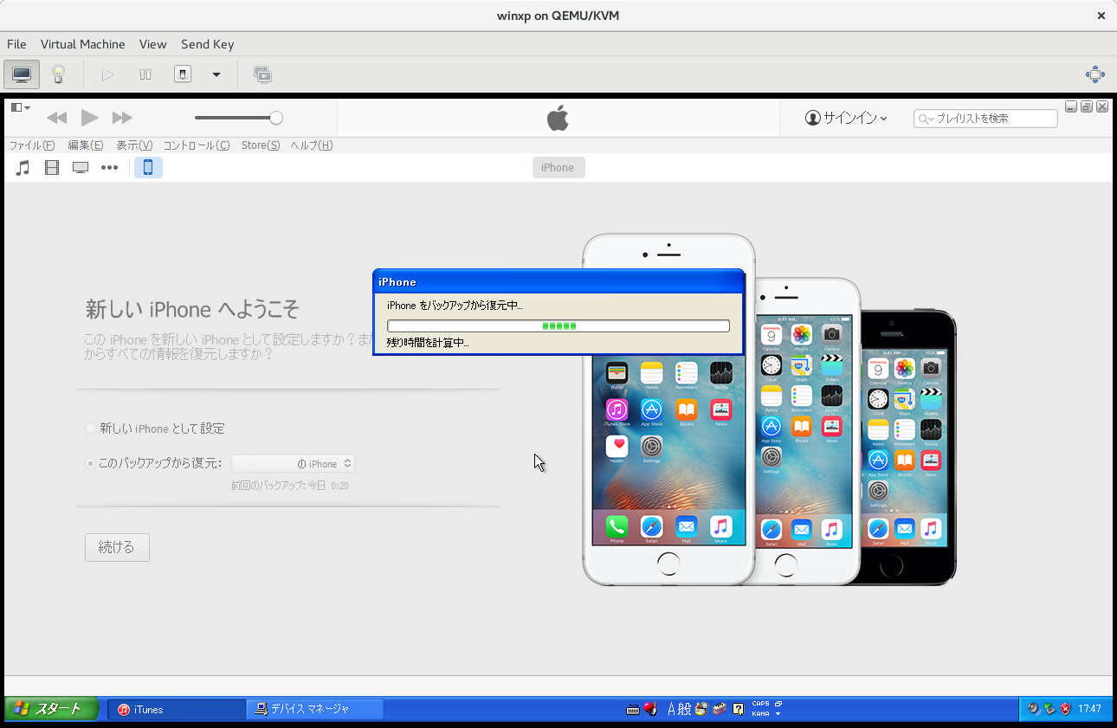Adjust the iTunes volume slider
1117x728 pixels.
click(x=238, y=118)
